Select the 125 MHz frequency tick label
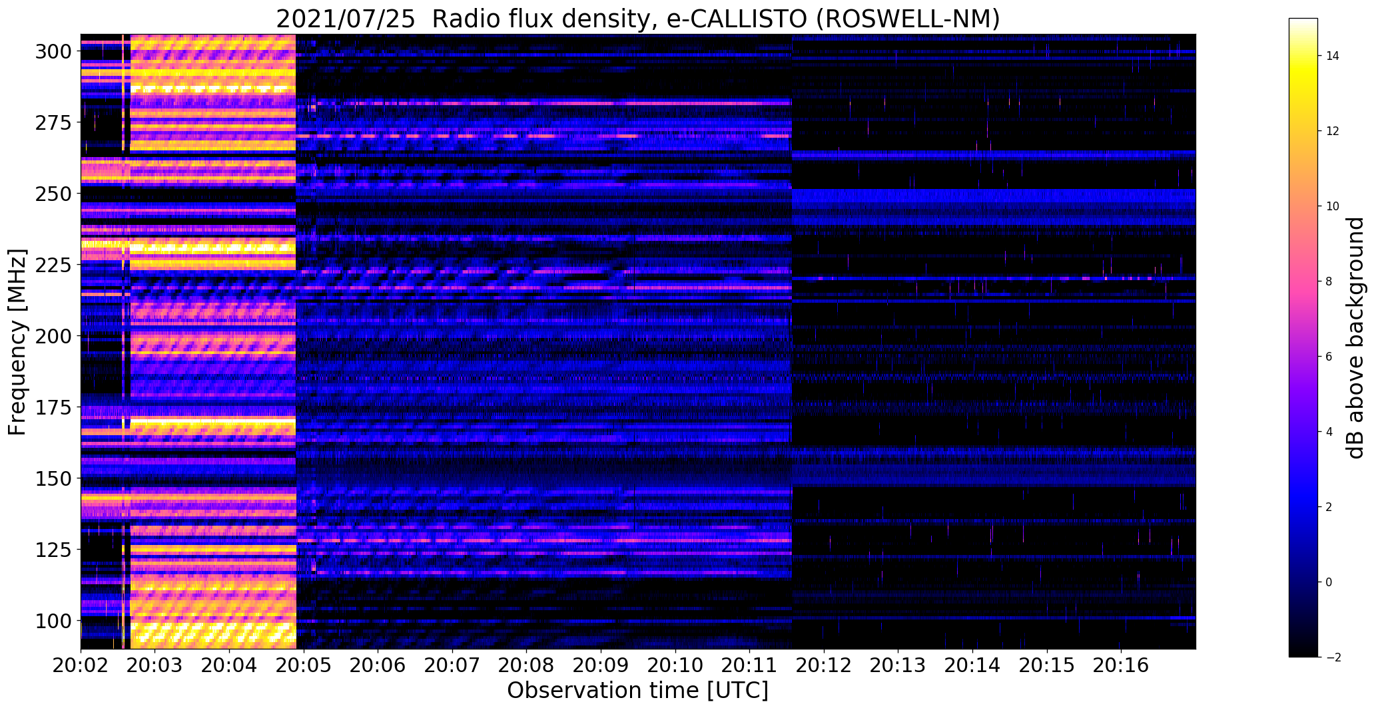Image resolution: width=1376 pixels, height=710 pixels. [53, 550]
